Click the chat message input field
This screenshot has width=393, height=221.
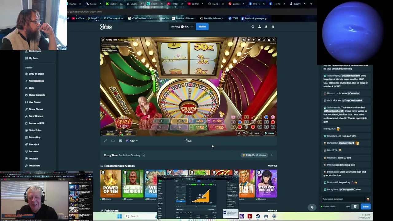pyautogui.click(x=343, y=199)
